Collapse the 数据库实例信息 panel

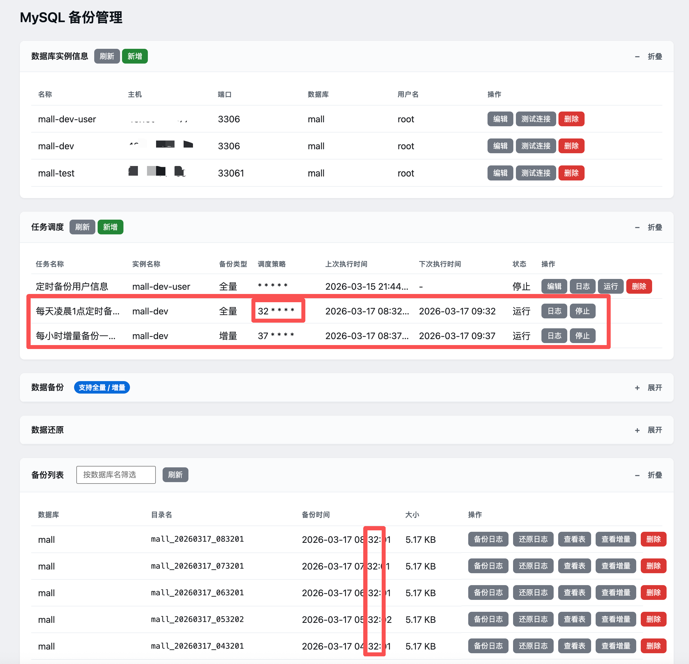649,56
